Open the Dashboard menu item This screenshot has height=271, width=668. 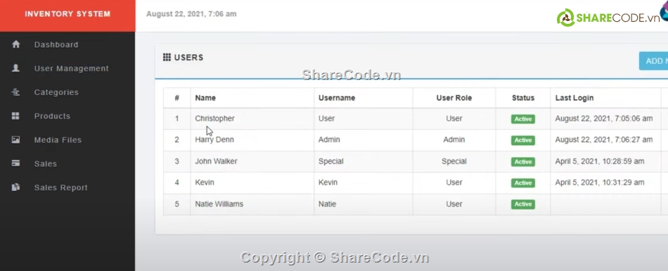(x=56, y=45)
